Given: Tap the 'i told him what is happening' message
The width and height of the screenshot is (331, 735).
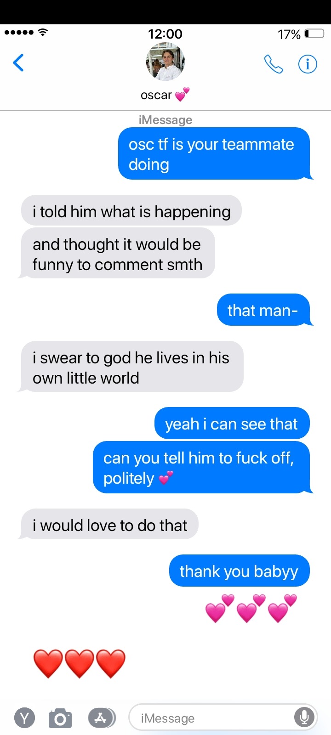Looking at the screenshot, I should pyautogui.click(x=131, y=211).
